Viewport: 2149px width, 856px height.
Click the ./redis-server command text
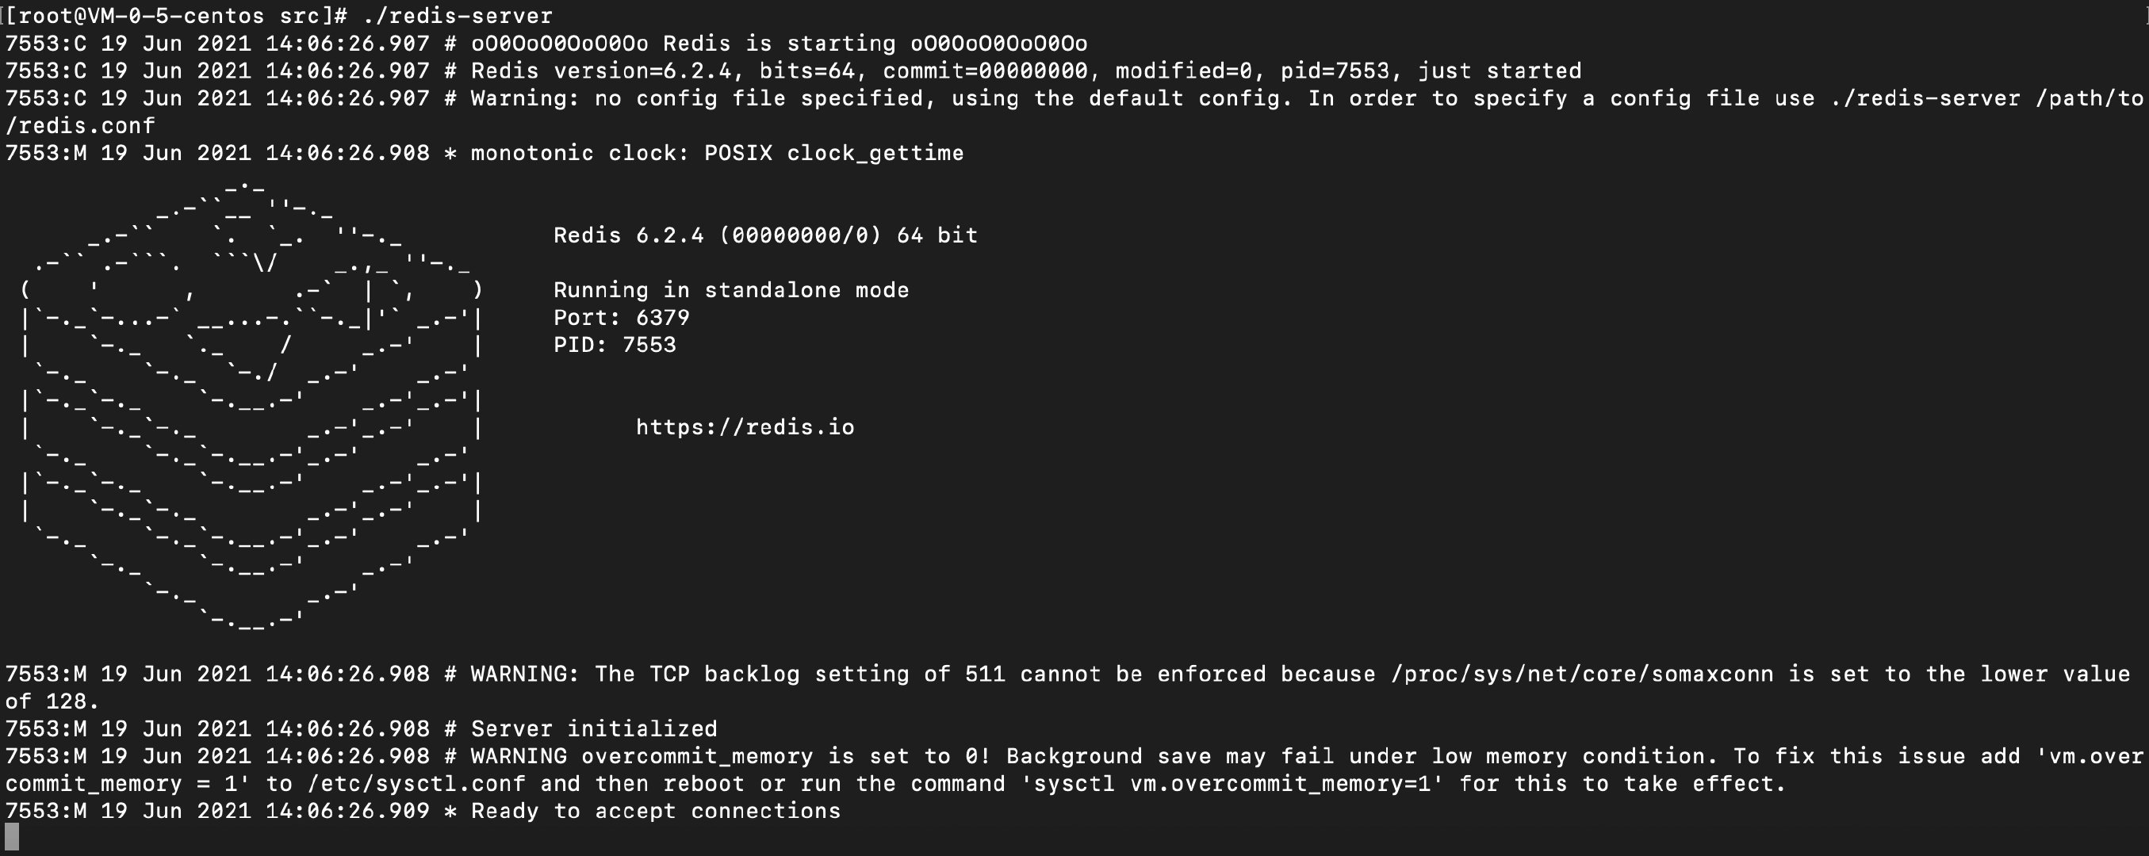coord(458,16)
